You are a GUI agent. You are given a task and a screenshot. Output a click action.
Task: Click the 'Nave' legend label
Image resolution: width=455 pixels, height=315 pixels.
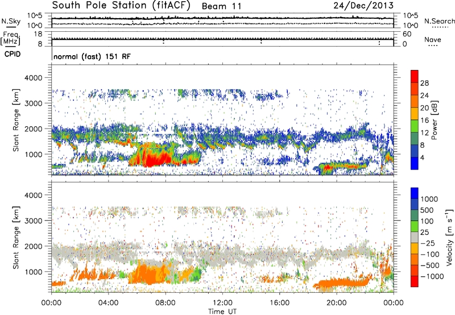(x=433, y=40)
